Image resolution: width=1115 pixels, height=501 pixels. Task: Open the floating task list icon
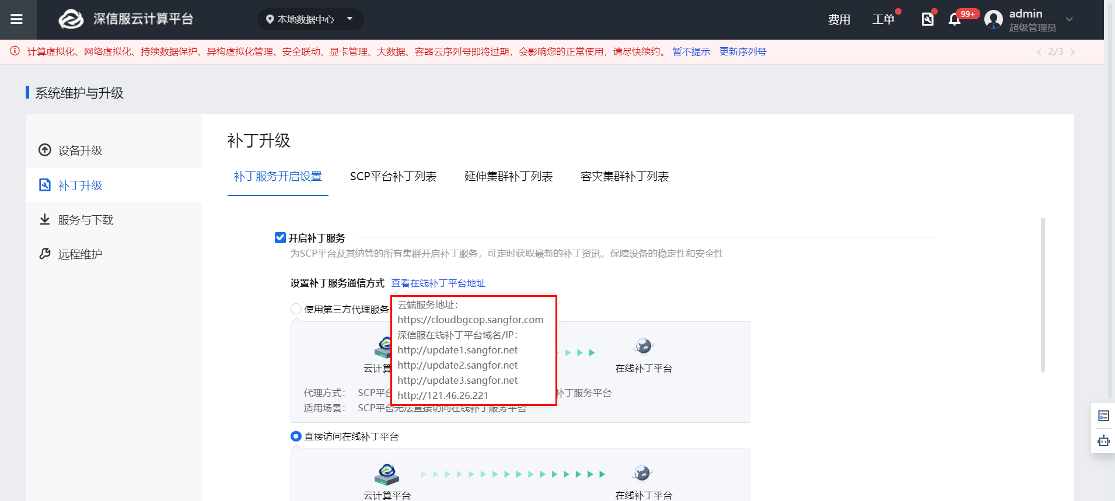(x=1103, y=416)
